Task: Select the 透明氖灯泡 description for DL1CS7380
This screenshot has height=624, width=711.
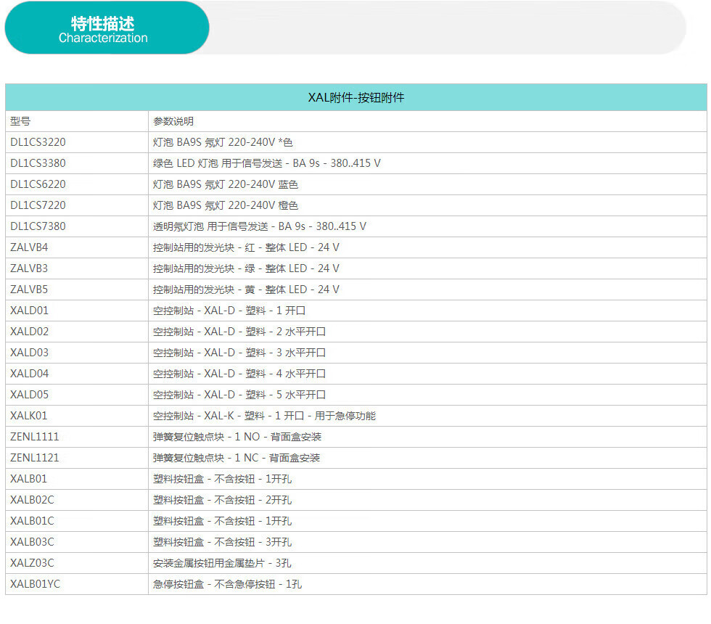Action: tap(260, 226)
